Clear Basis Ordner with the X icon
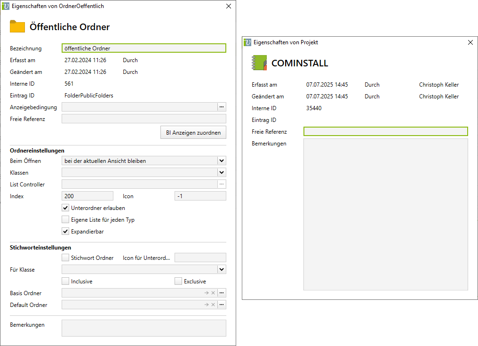Image resolution: width=478 pixels, height=346 pixels. coord(213,293)
